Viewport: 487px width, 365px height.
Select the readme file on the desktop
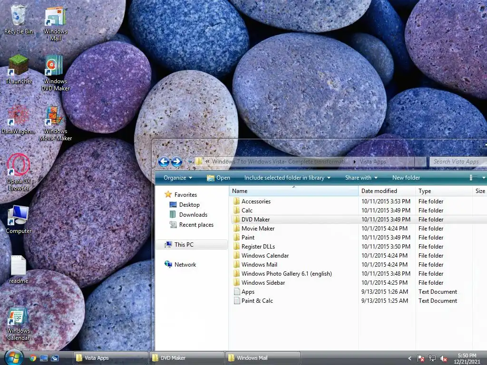pyautogui.click(x=19, y=269)
